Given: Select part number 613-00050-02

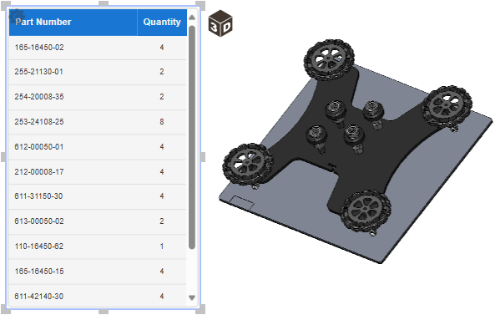Looking at the screenshot, I should click(x=39, y=221).
